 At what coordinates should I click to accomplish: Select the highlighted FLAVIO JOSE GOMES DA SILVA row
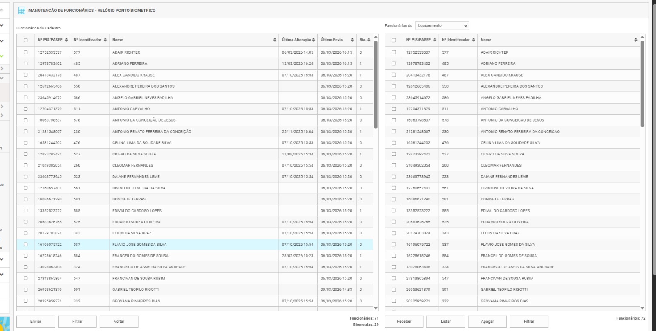click(139, 245)
